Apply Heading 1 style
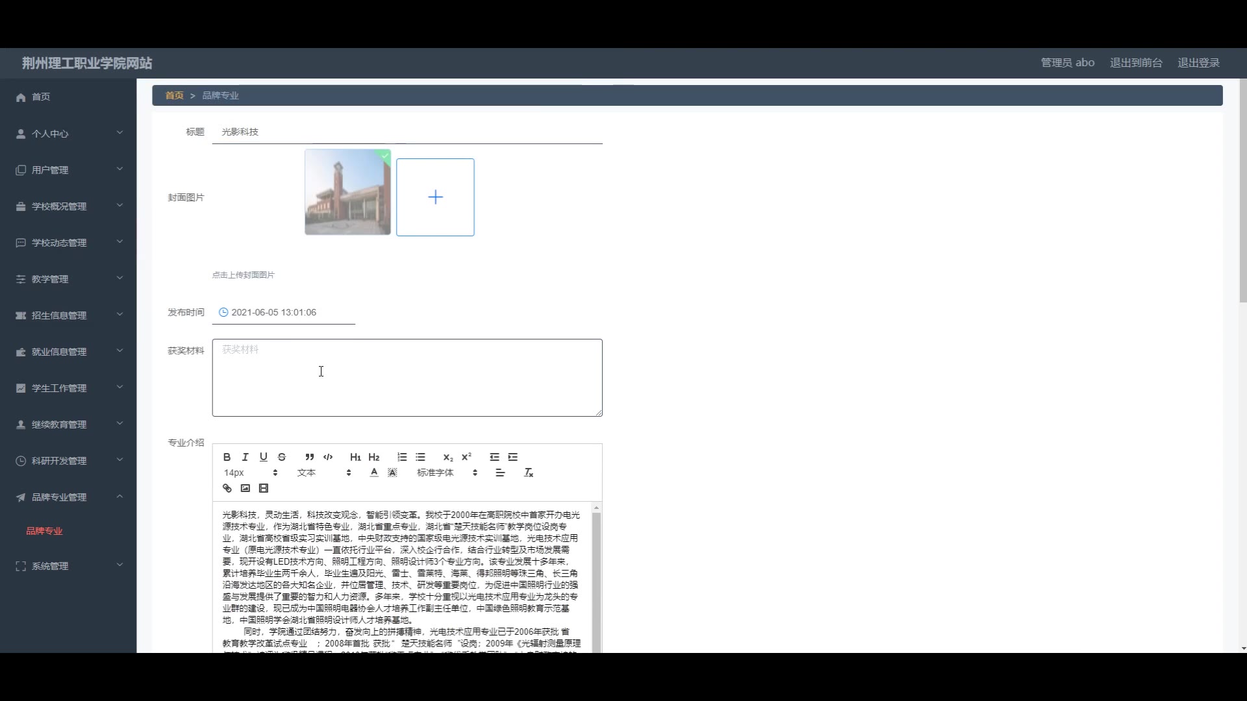 355,457
